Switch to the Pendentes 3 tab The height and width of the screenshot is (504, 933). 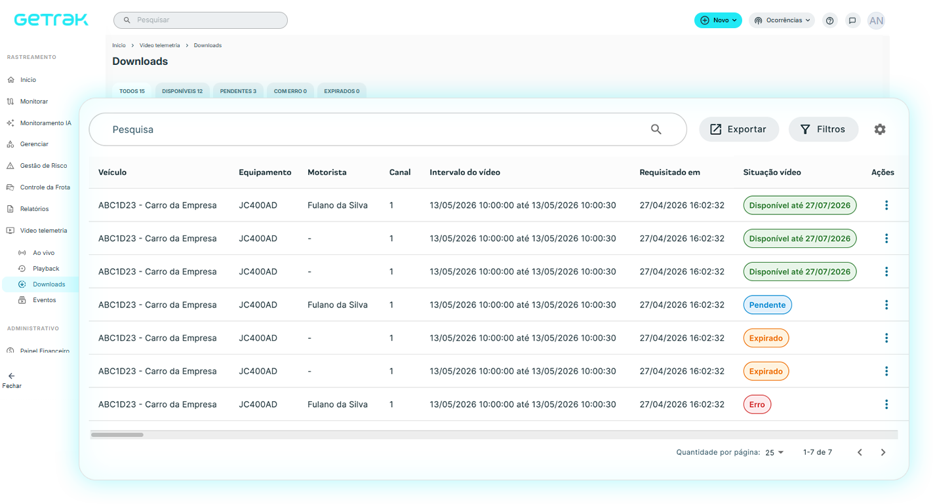(x=238, y=91)
